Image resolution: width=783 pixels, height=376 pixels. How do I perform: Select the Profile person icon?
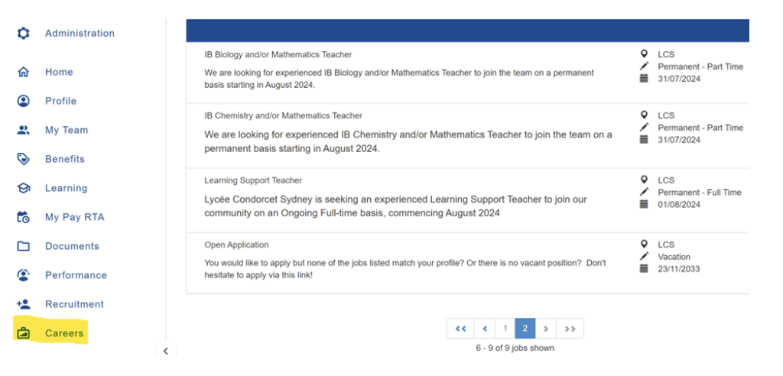coord(23,101)
